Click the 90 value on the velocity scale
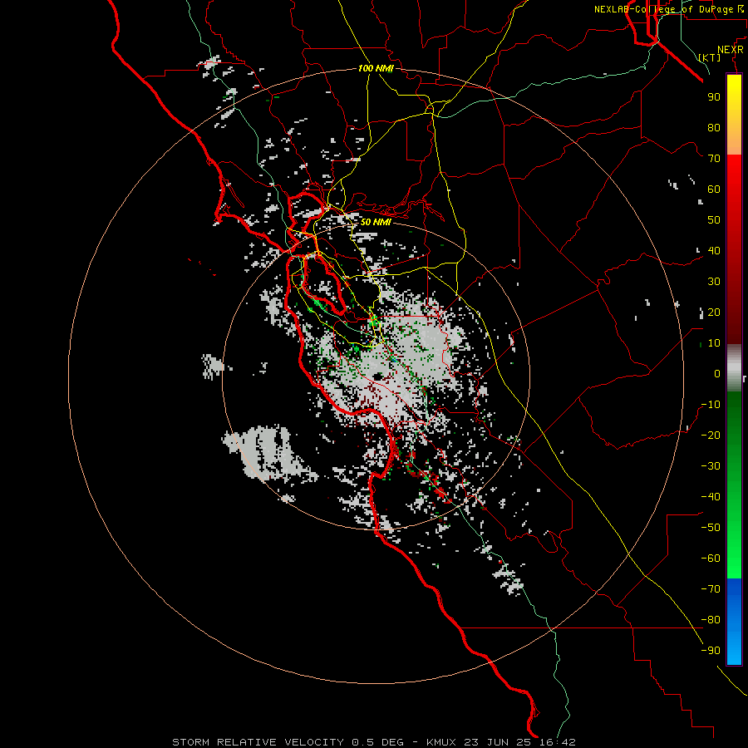This screenshot has width=748, height=748. tap(714, 97)
